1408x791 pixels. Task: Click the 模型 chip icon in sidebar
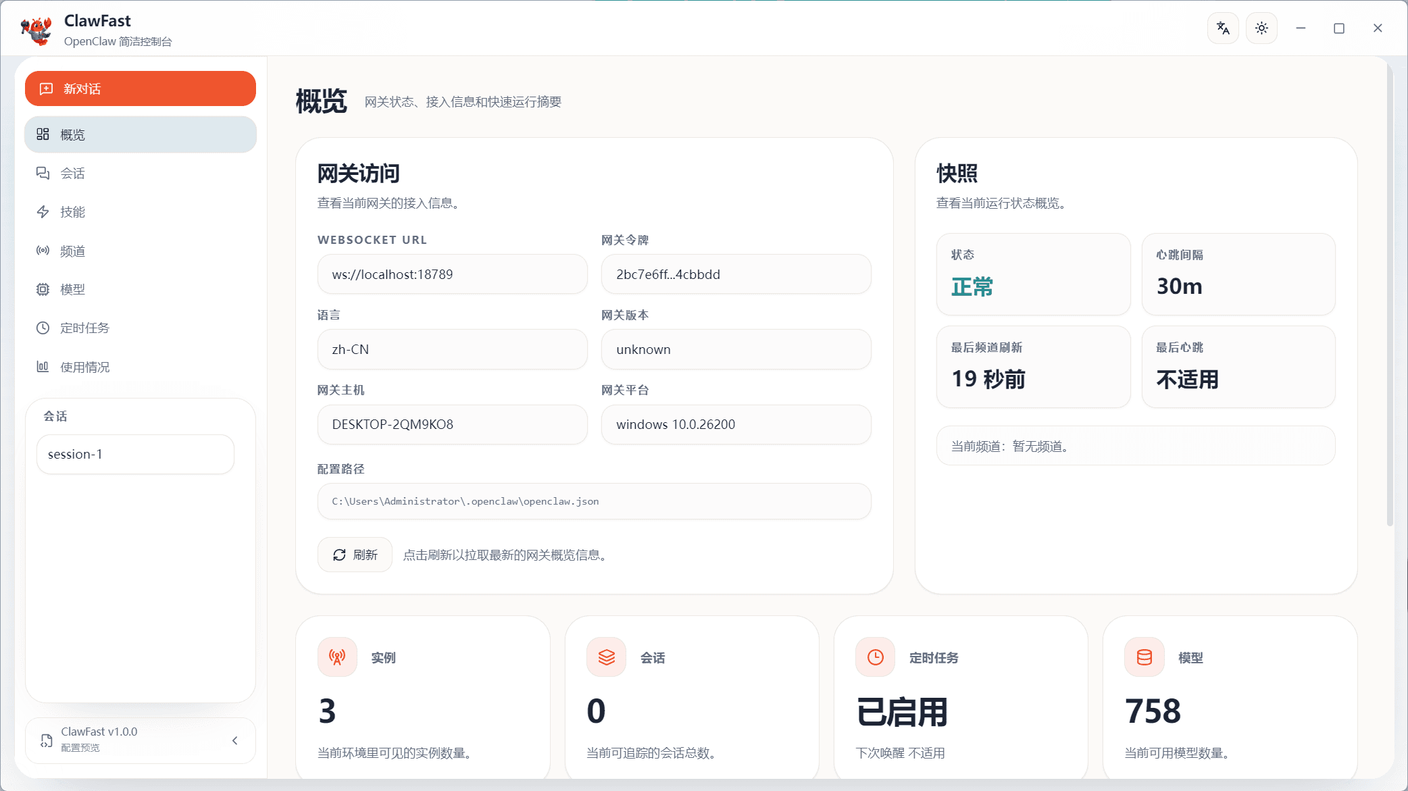pyautogui.click(x=43, y=289)
